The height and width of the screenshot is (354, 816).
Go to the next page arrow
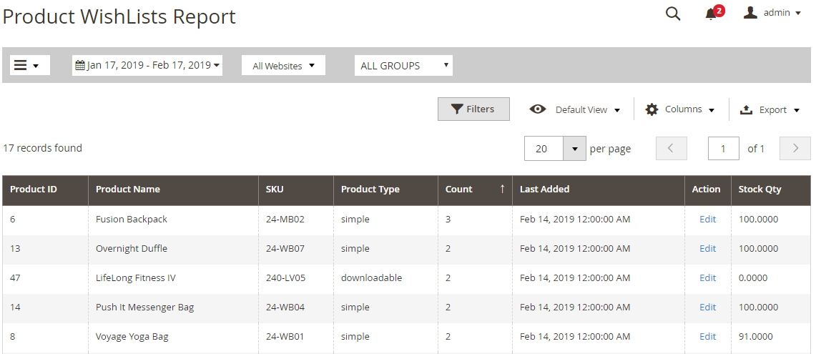pyautogui.click(x=795, y=149)
